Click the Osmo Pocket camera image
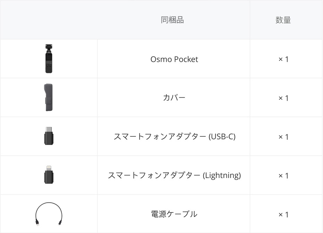The height and width of the screenshot is (233, 323). pos(49,58)
